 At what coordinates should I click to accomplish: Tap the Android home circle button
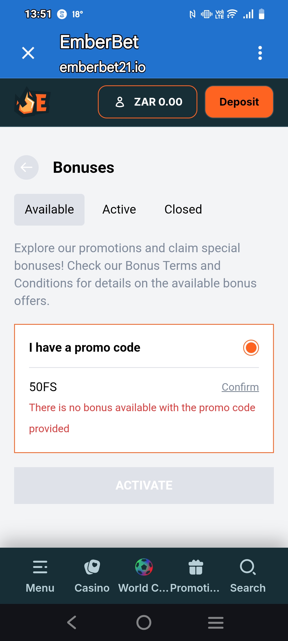[x=144, y=623]
